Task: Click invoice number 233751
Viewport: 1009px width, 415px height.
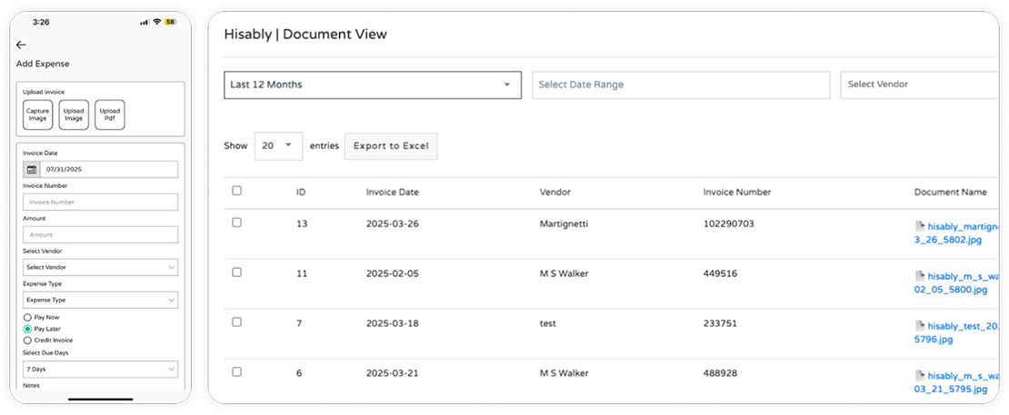Action: [720, 324]
